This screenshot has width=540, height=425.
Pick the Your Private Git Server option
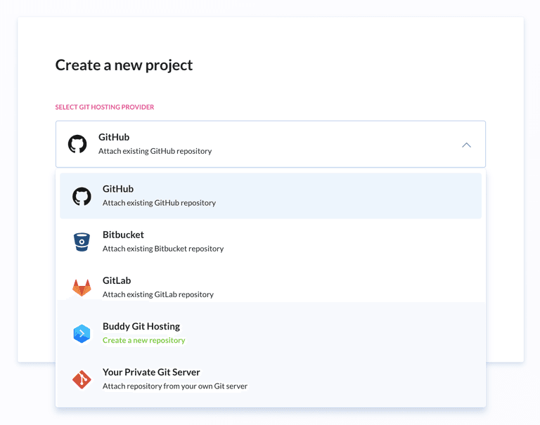pos(271,379)
